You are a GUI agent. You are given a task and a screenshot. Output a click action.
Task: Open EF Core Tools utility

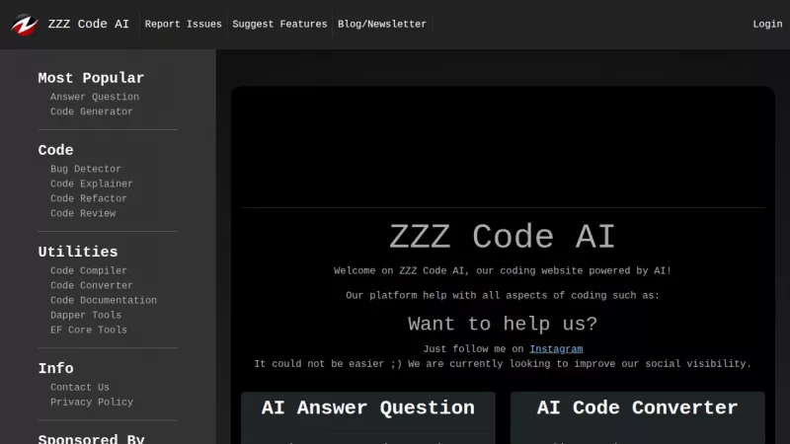(x=89, y=331)
